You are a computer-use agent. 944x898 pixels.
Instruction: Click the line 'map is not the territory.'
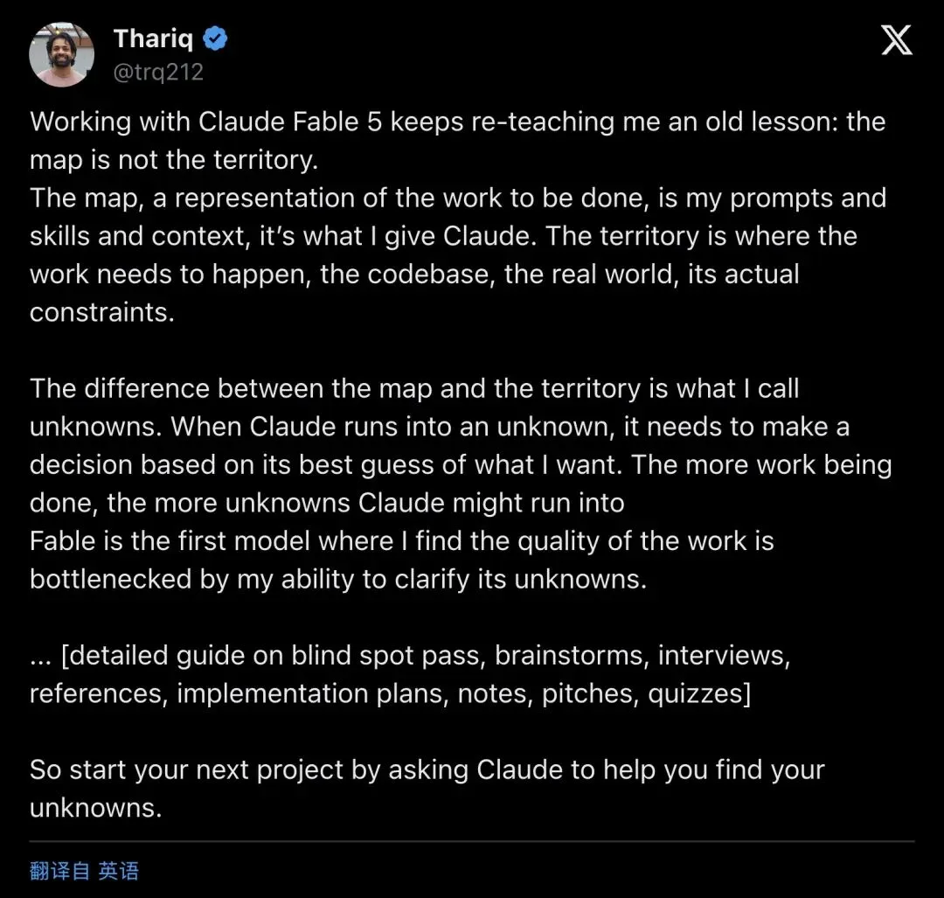pyautogui.click(x=174, y=160)
